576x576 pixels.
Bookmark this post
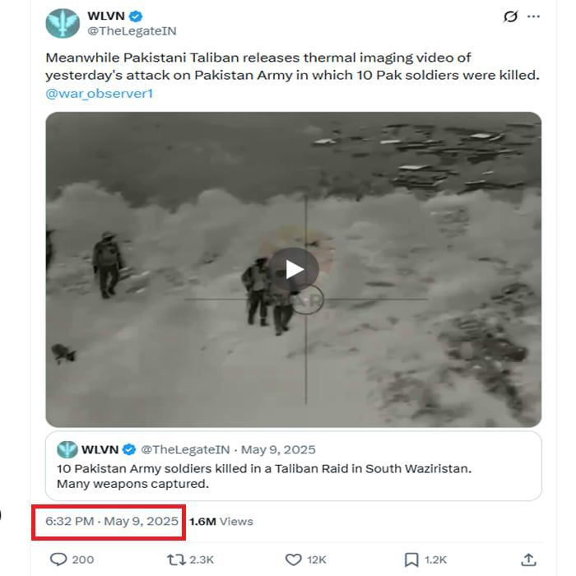(x=411, y=560)
